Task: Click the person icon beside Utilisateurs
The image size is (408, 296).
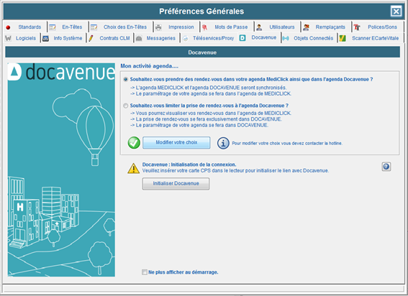Action: click(x=259, y=27)
